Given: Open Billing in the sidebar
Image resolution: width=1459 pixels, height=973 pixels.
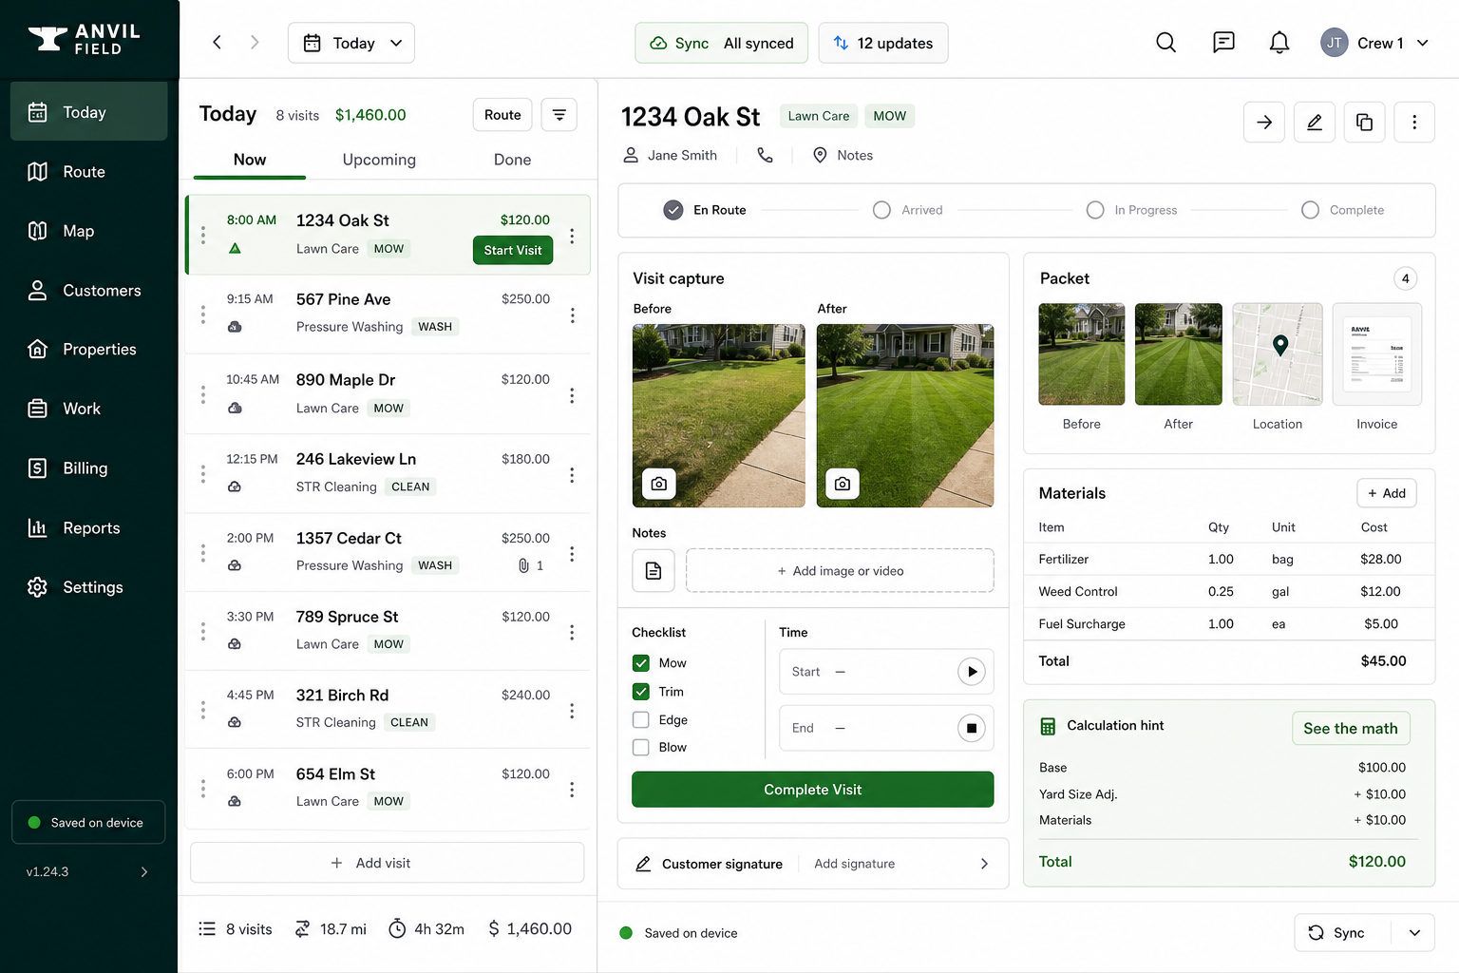Looking at the screenshot, I should click(x=88, y=468).
